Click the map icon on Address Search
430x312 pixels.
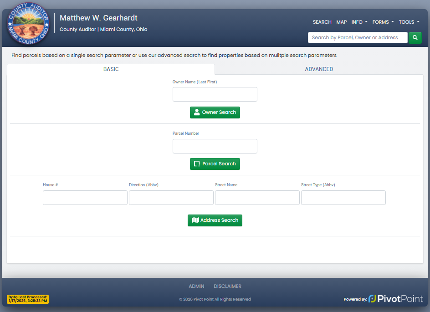pos(195,220)
